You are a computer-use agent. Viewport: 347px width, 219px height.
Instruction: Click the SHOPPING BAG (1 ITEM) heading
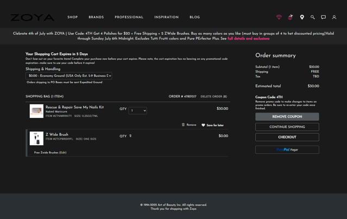pos(45,97)
